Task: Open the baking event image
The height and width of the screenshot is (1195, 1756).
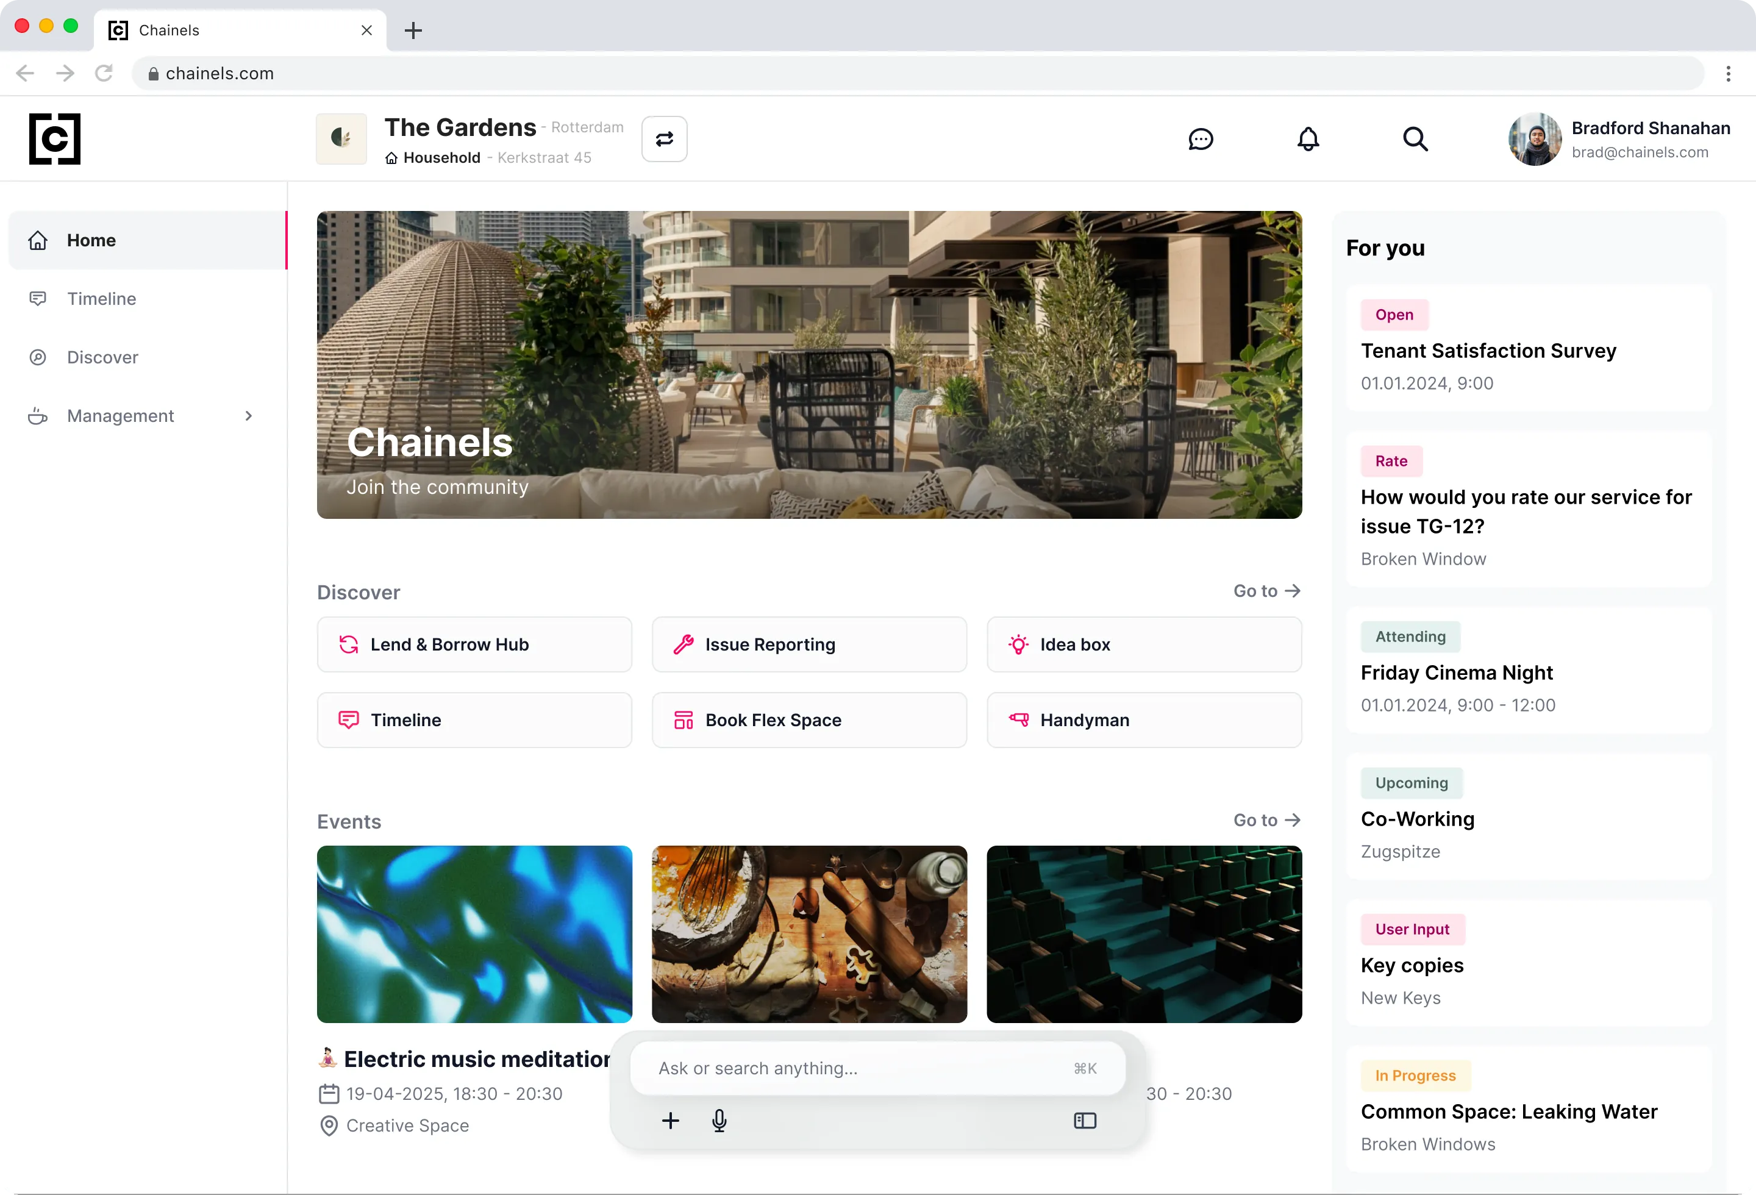Action: 809,935
